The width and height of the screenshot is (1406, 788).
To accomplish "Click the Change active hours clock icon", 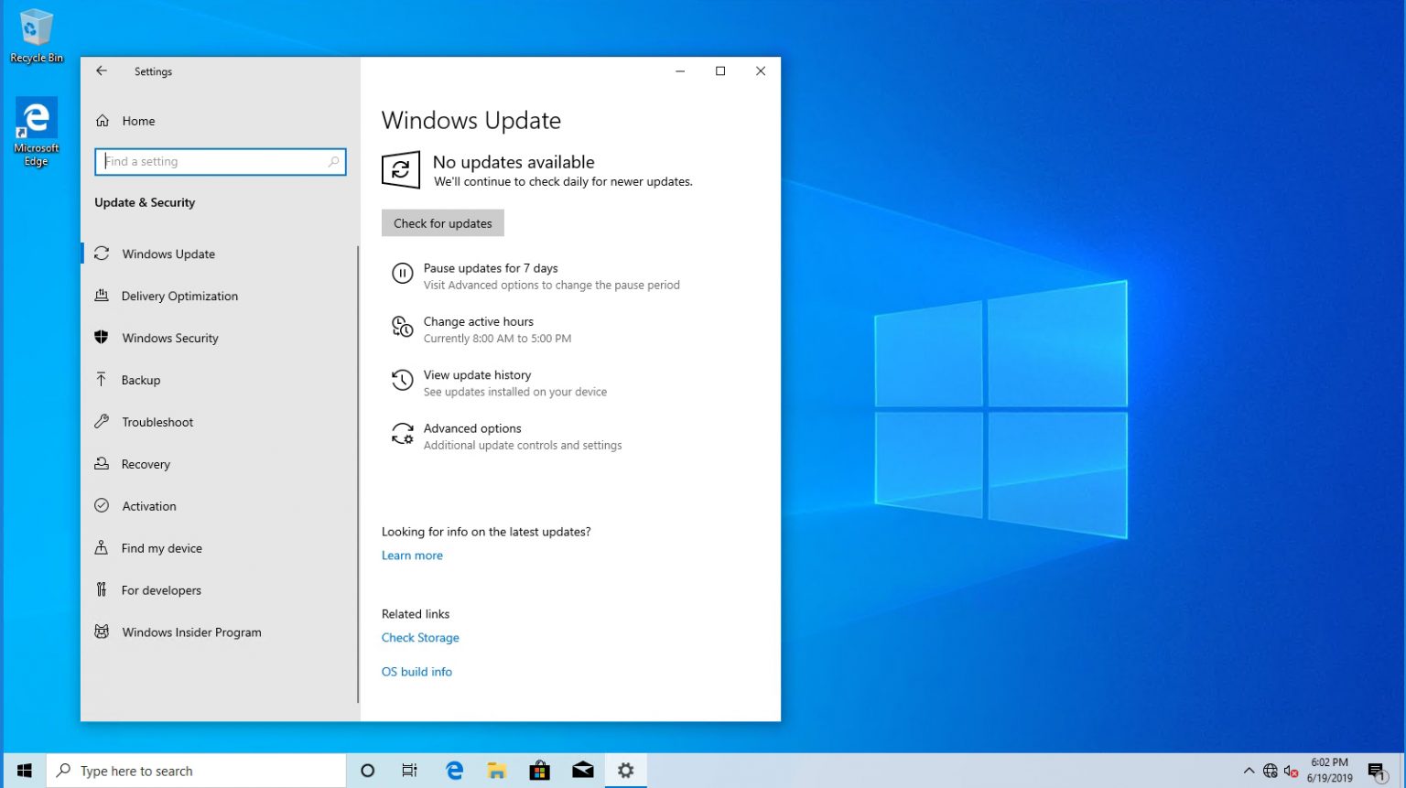I will point(402,327).
